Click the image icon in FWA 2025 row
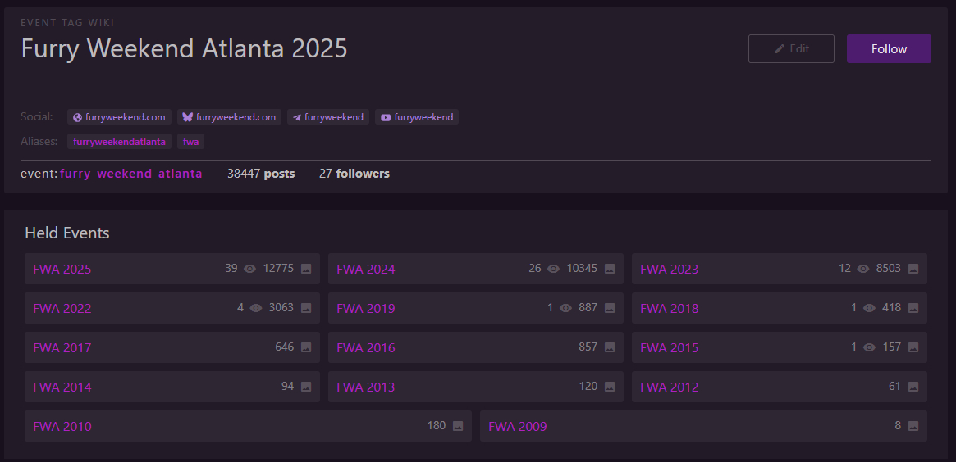Screen dimensions: 956x462 click(306, 269)
